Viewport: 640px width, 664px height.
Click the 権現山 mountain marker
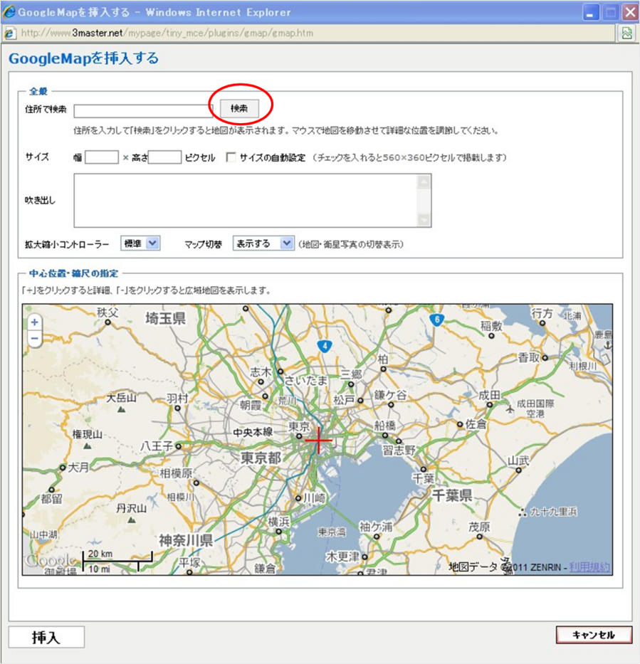[88, 446]
